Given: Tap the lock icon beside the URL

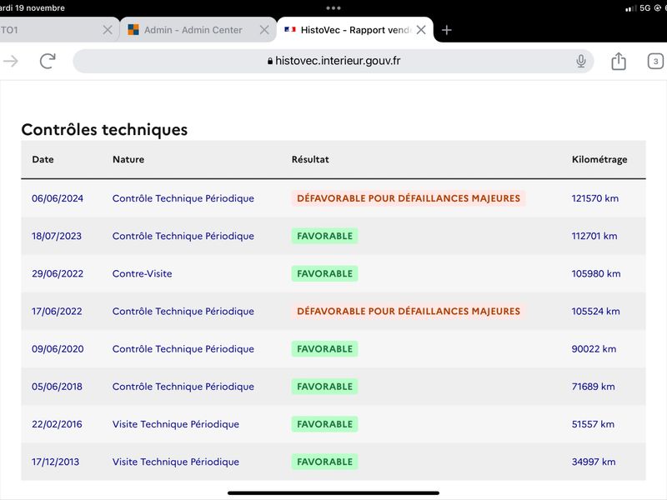Looking at the screenshot, I should (269, 61).
